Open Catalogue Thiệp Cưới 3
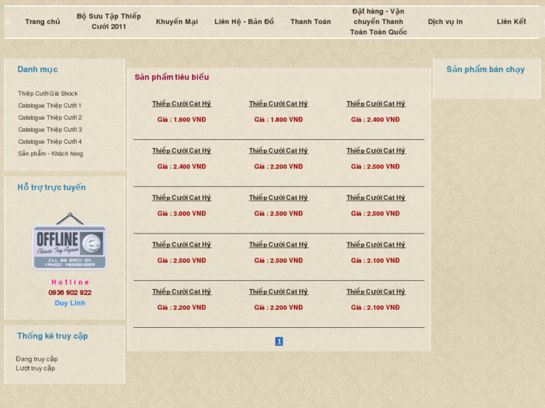Image resolution: width=545 pixels, height=408 pixels. (50, 130)
